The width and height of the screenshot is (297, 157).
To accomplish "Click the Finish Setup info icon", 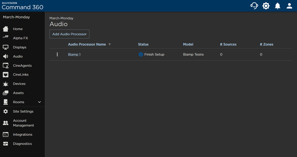I will click(141, 54).
